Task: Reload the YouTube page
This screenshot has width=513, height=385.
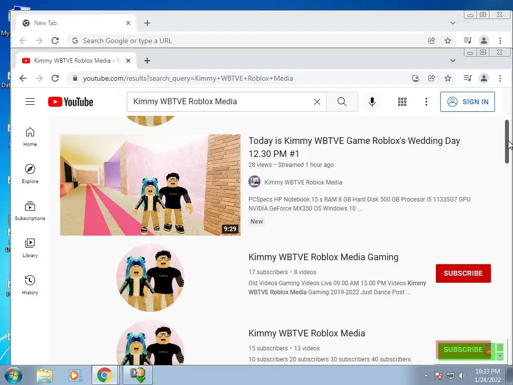Action: (55, 78)
